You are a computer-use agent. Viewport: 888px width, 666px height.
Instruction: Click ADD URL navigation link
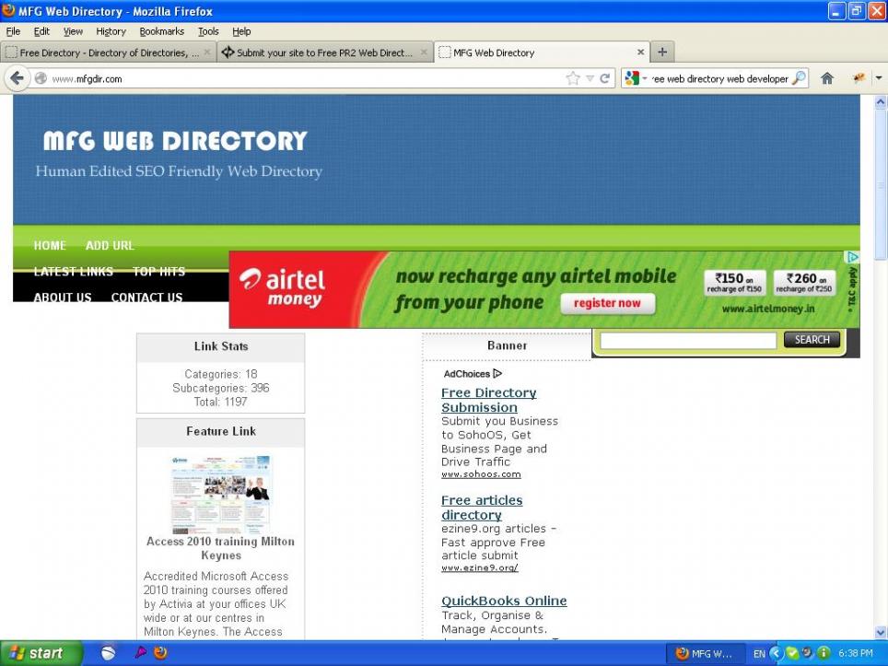point(110,245)
